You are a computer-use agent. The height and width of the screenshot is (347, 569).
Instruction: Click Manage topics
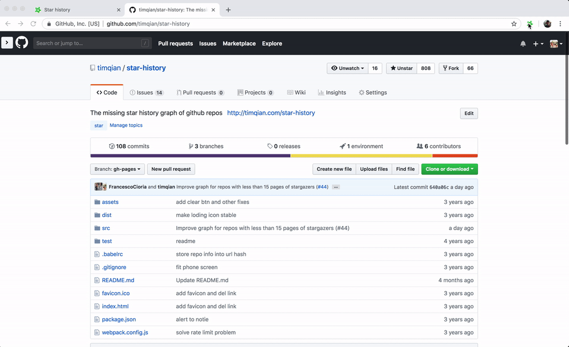pyautogui.click(x=126, y=126)
